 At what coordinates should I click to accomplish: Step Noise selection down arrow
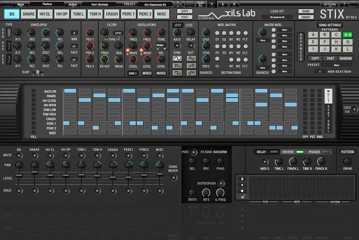coord(165,49)
